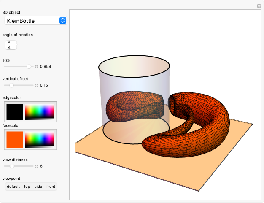Expand the size slider plus control
The height and width of the screenshot is (203, 264).
(x=37, y=67)
